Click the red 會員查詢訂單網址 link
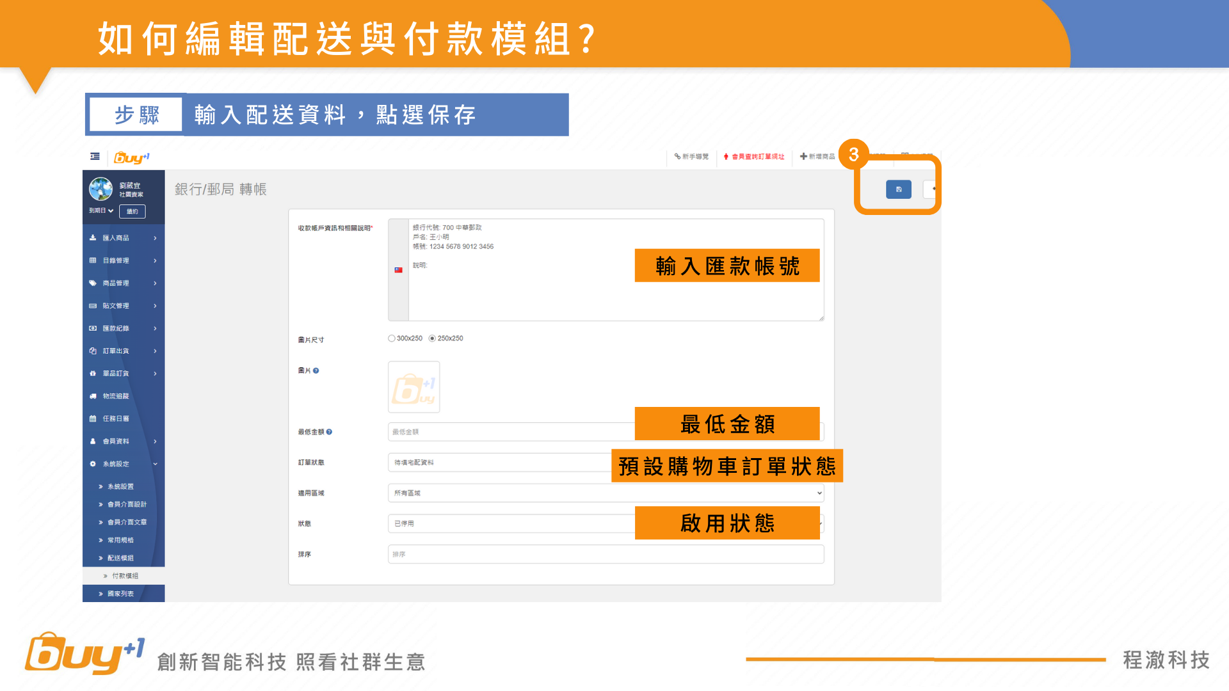 coord(757,157)
